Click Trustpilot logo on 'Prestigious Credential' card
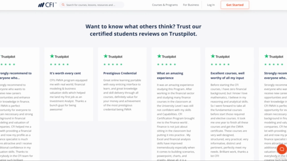Screen dimensions: 287x161 point(113,56)
